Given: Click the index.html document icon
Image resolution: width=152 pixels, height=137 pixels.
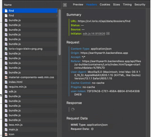Looking at the screenshot, I should coord(6,82).
